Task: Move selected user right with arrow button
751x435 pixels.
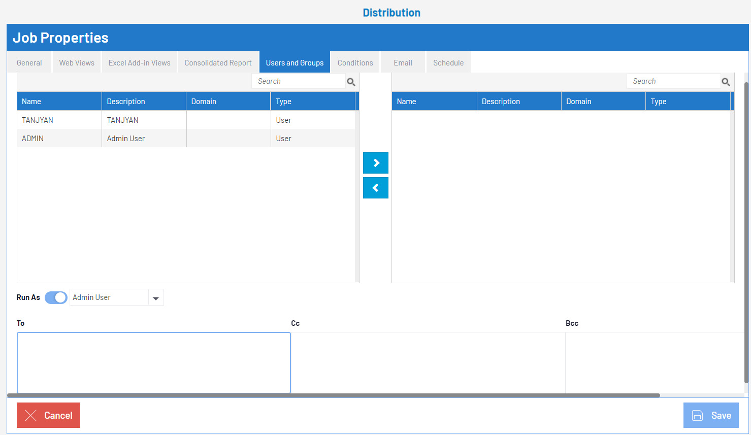Action: [x=376, y=163]
